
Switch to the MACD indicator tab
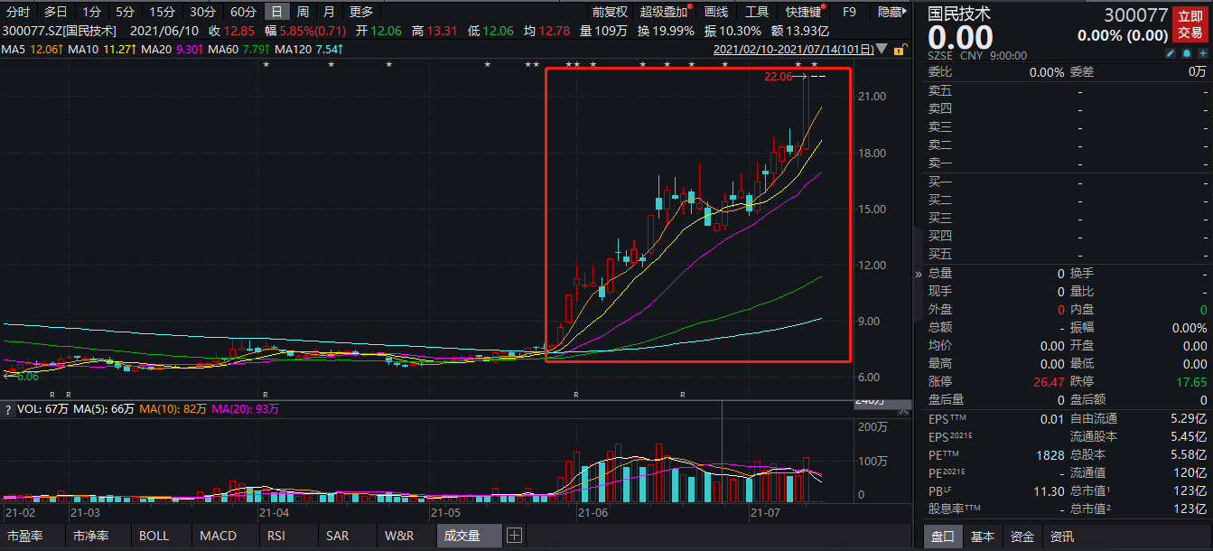click(218, 536)
